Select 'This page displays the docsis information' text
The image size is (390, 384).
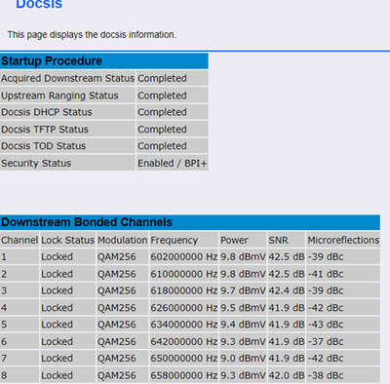click(x=92, y=35)
